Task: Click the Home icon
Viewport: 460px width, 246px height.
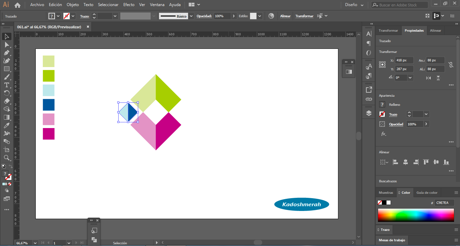Action: [18, 5]
